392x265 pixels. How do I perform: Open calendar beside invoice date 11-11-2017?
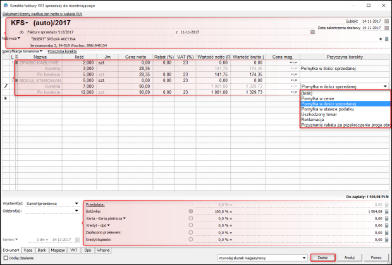coord(312,32)
